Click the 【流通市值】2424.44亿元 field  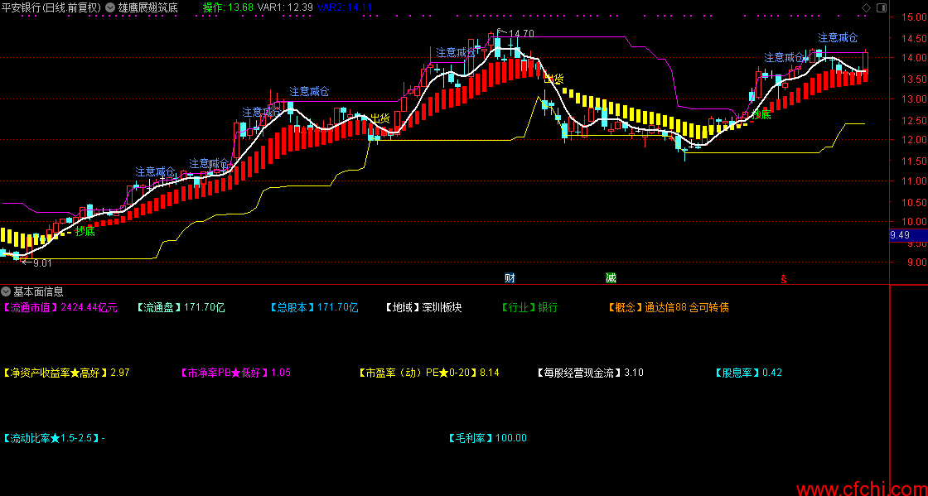60,307
